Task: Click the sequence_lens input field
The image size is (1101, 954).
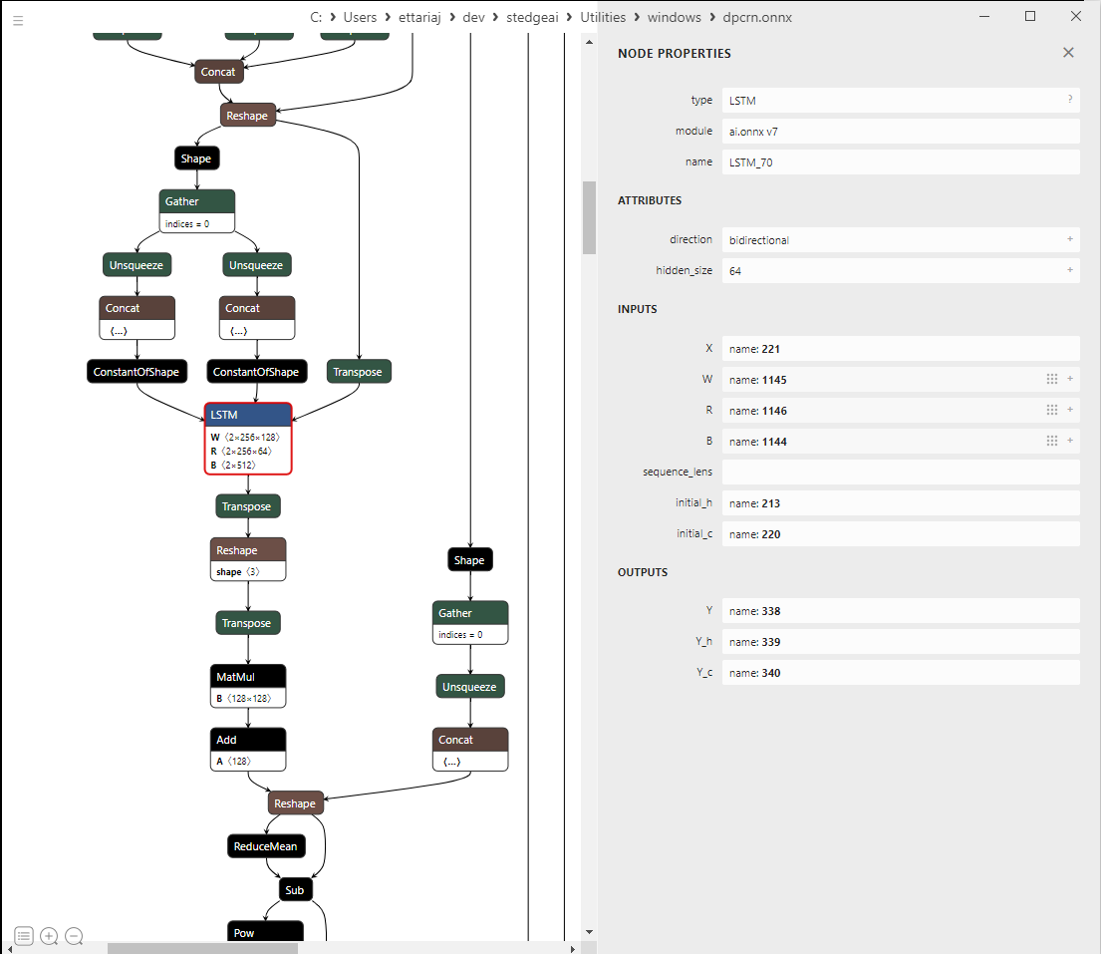Action: 901,472
